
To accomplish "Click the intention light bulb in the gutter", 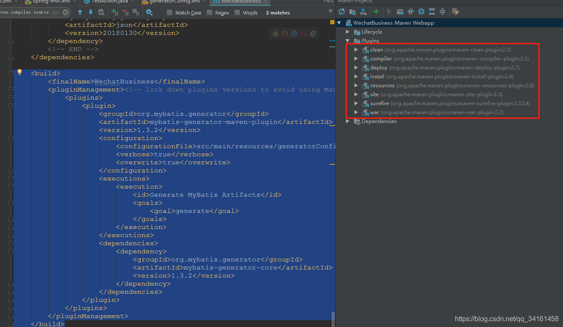I will click(20, 72).
